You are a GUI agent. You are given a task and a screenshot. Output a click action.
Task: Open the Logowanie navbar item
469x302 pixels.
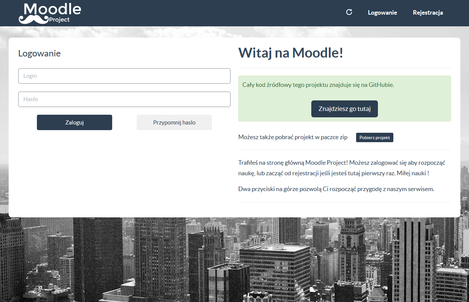coord(382,12)
